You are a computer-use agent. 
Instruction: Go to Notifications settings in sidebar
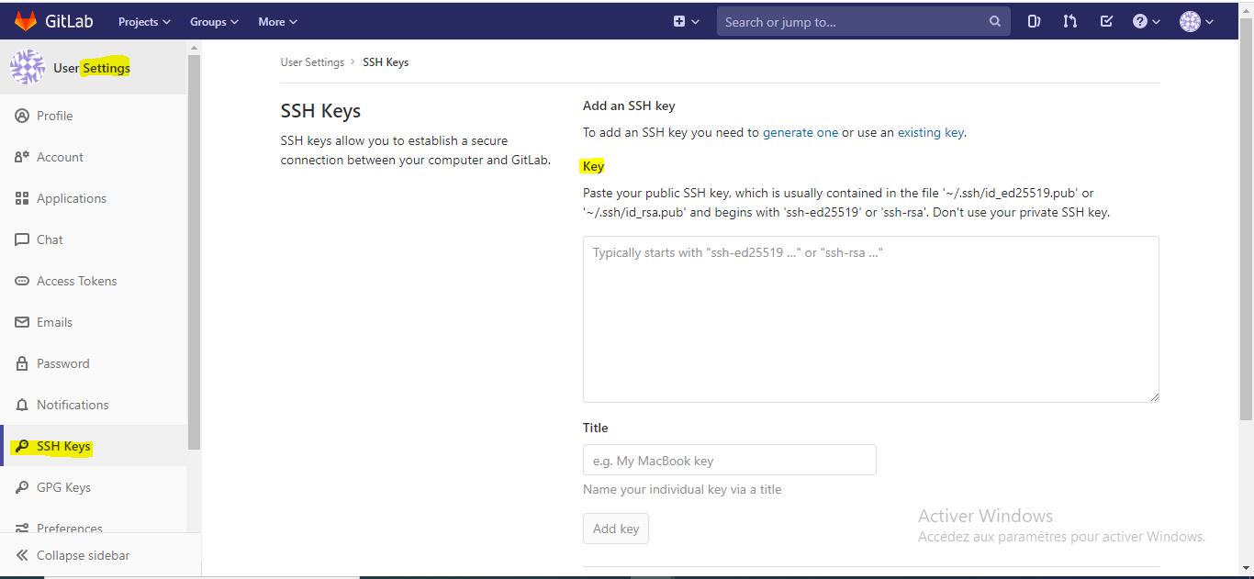[x=72, y=405]
